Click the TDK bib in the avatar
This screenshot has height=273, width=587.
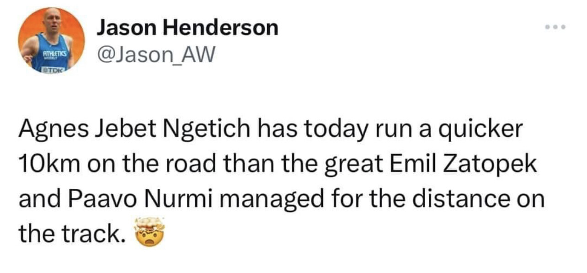pos(54,70)
